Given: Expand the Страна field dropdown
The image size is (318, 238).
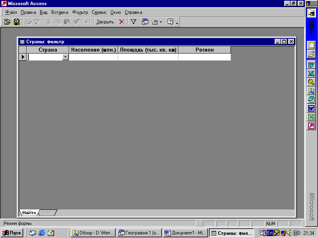Looking at the screenshot, I should pos(65,57).
